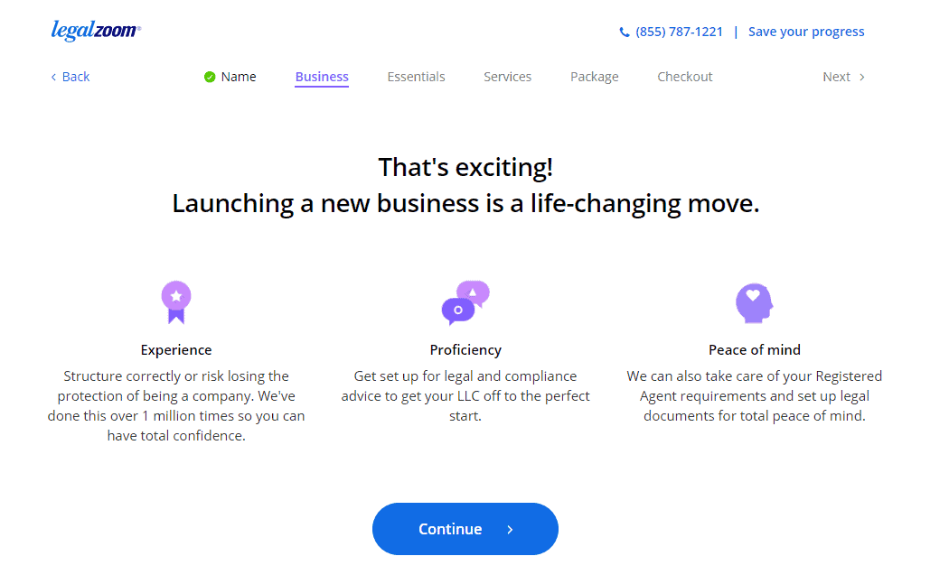Click the phone handset icon
Image resolution: width=949 pixels, height=584 pixels.
click(625, 32)
